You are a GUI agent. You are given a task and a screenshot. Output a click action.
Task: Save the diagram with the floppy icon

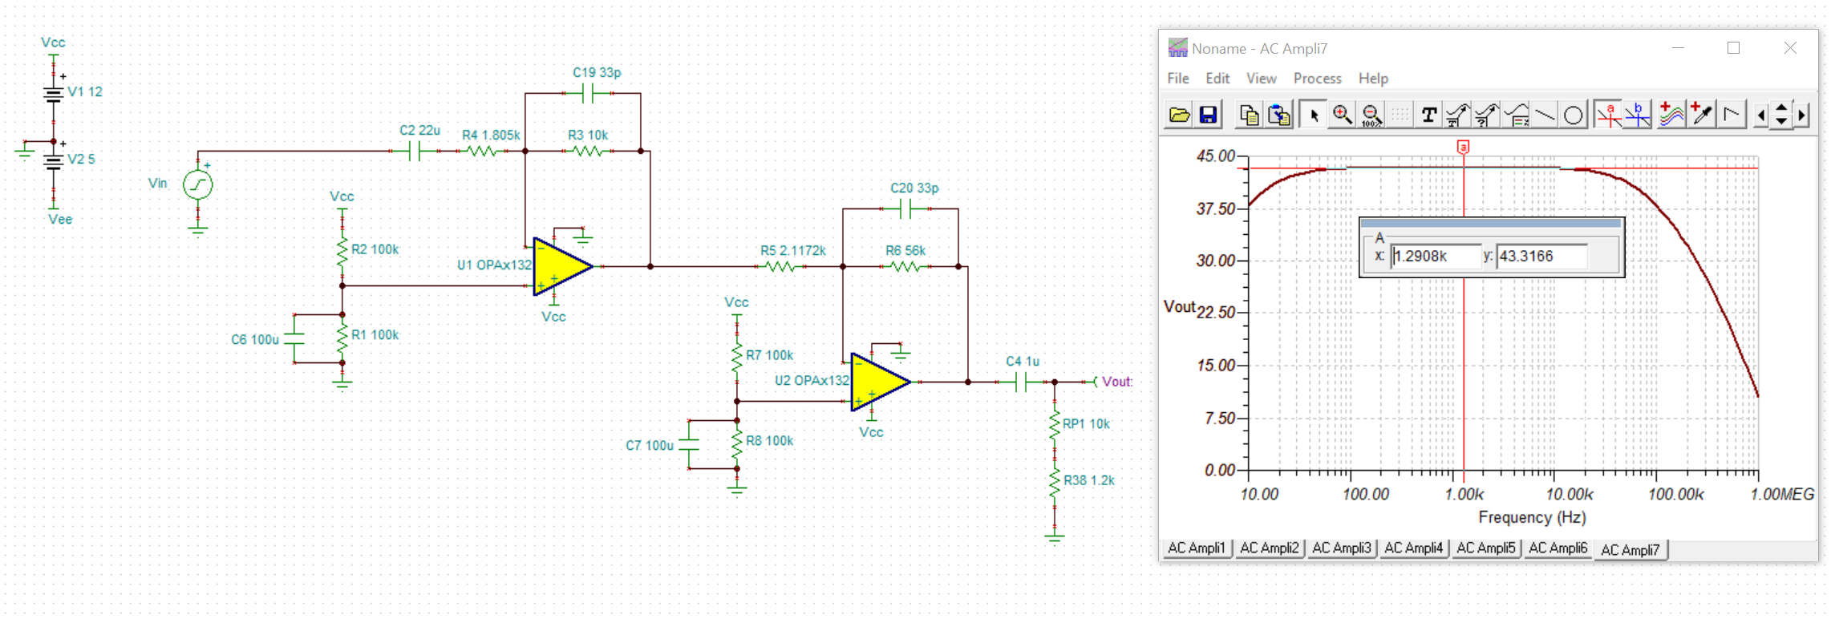point(1208,115)
